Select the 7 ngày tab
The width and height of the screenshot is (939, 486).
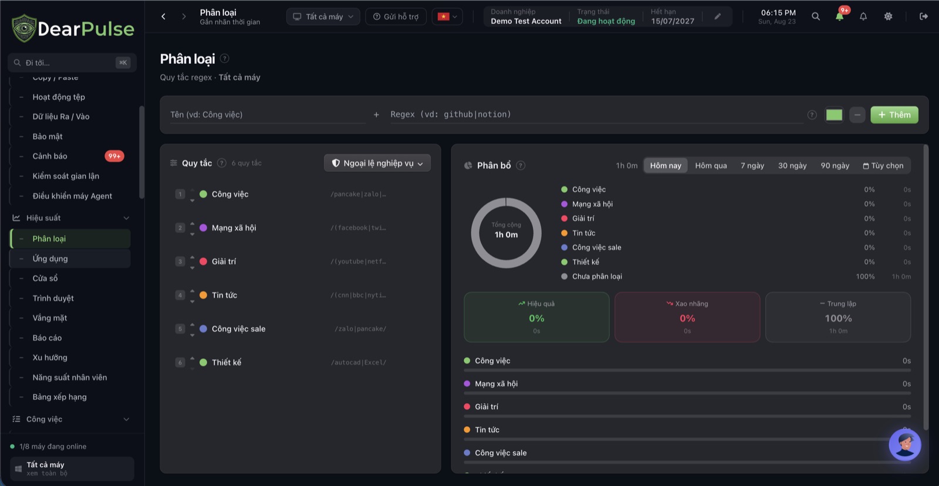752,165
